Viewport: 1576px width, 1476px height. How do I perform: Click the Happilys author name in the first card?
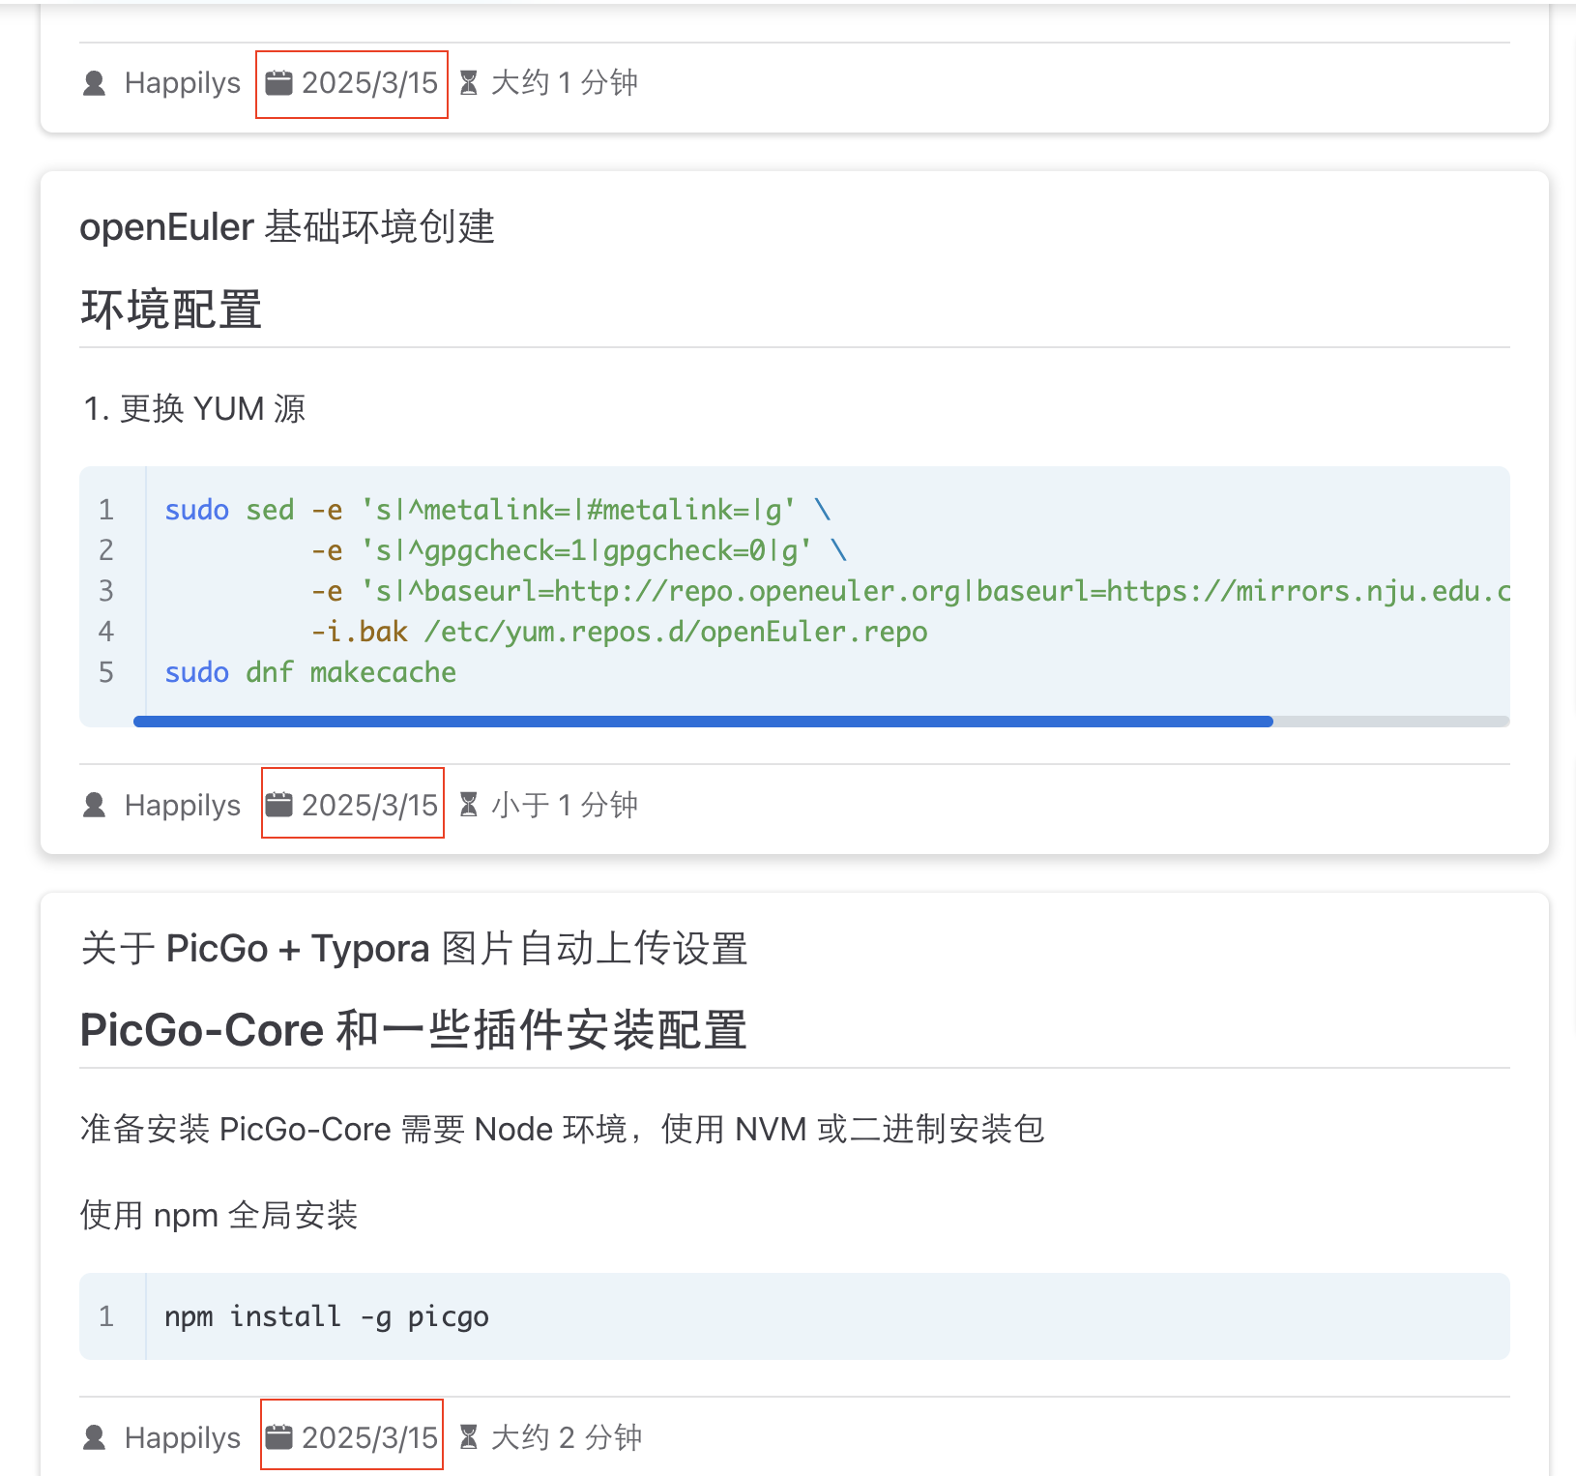pos(182,83)
